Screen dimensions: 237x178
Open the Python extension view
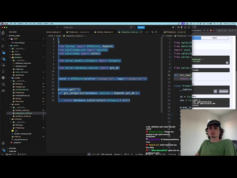(3, 78)
